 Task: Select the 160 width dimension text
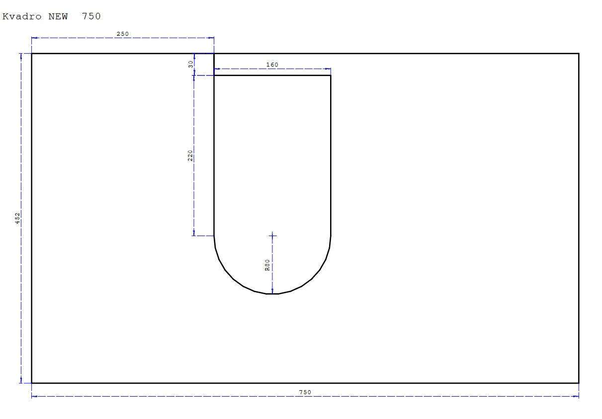[x=272, y=65]
